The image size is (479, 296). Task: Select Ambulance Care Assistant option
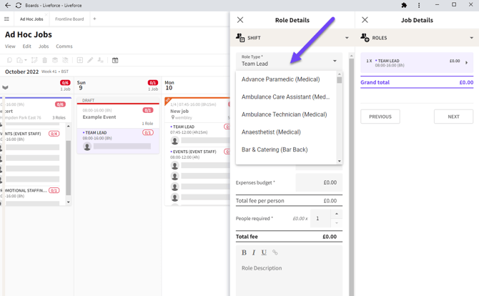coord(286,97)
